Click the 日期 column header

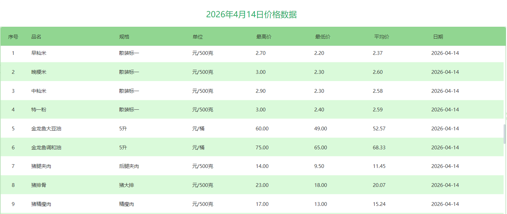coord(438,37)
